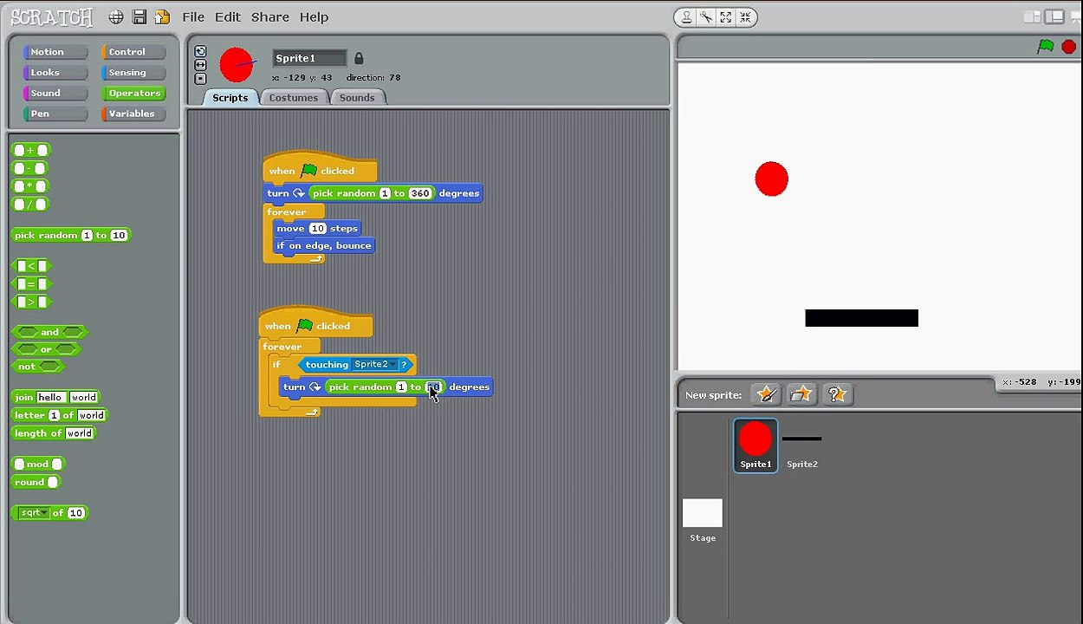Click the mod operator block
Image resolution: width=1083 pixels, height=624 pixels.
click(x=39, y=465)
